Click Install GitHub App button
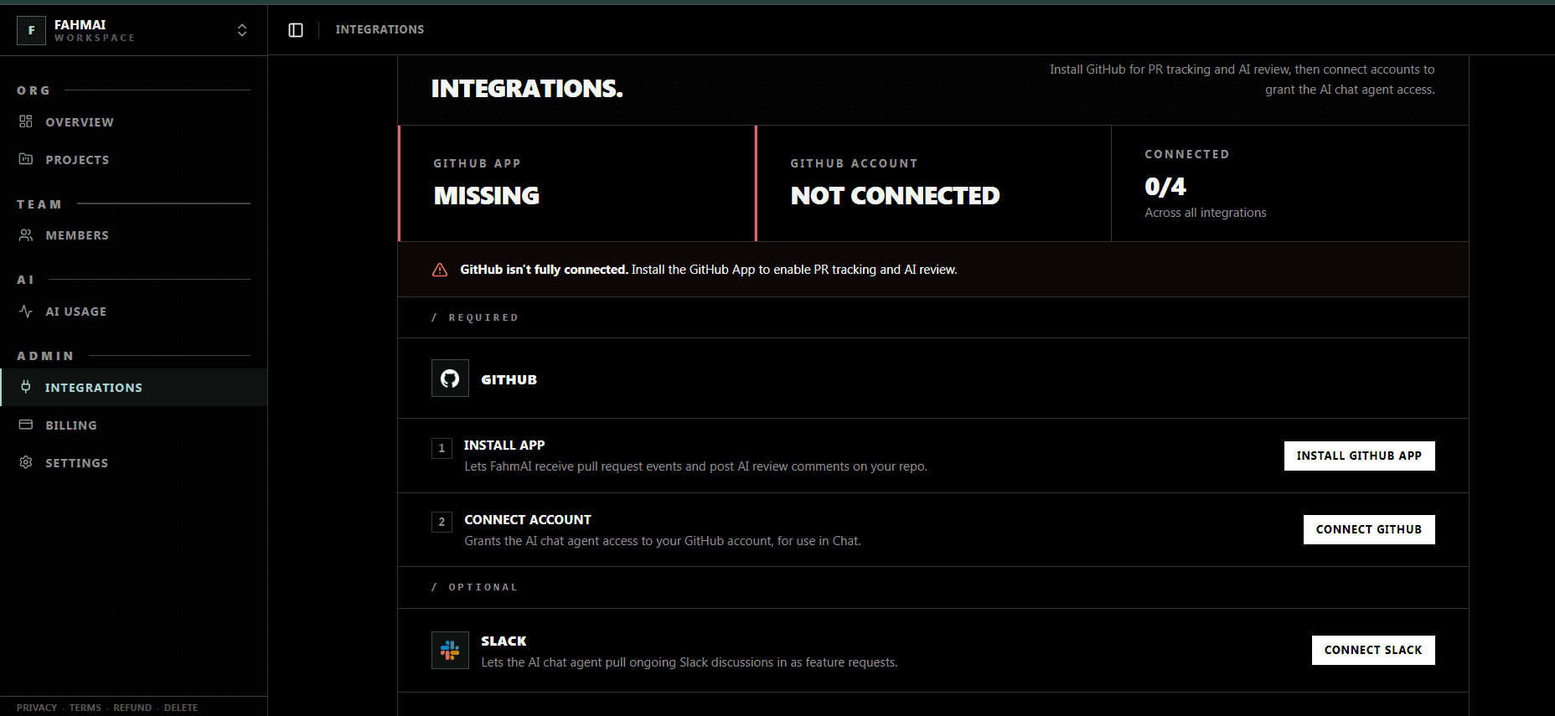 (x=1359, y=456)
